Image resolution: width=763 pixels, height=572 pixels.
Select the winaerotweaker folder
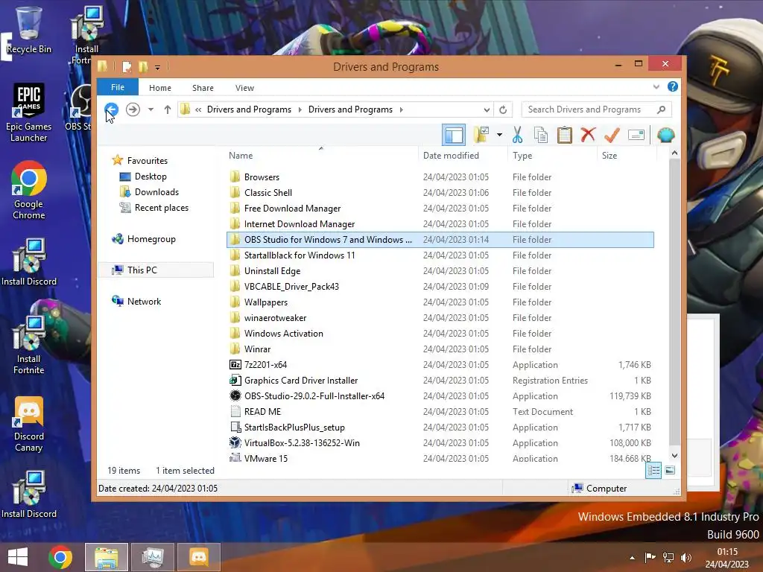pyautogui.click(x=440, y=317)
